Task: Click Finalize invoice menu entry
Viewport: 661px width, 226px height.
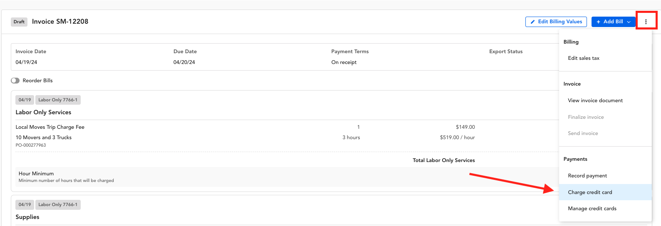Action: (x=586, y=117)
